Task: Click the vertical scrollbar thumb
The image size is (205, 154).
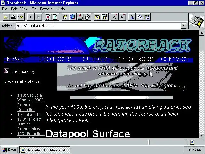Action: click(202, 43)
